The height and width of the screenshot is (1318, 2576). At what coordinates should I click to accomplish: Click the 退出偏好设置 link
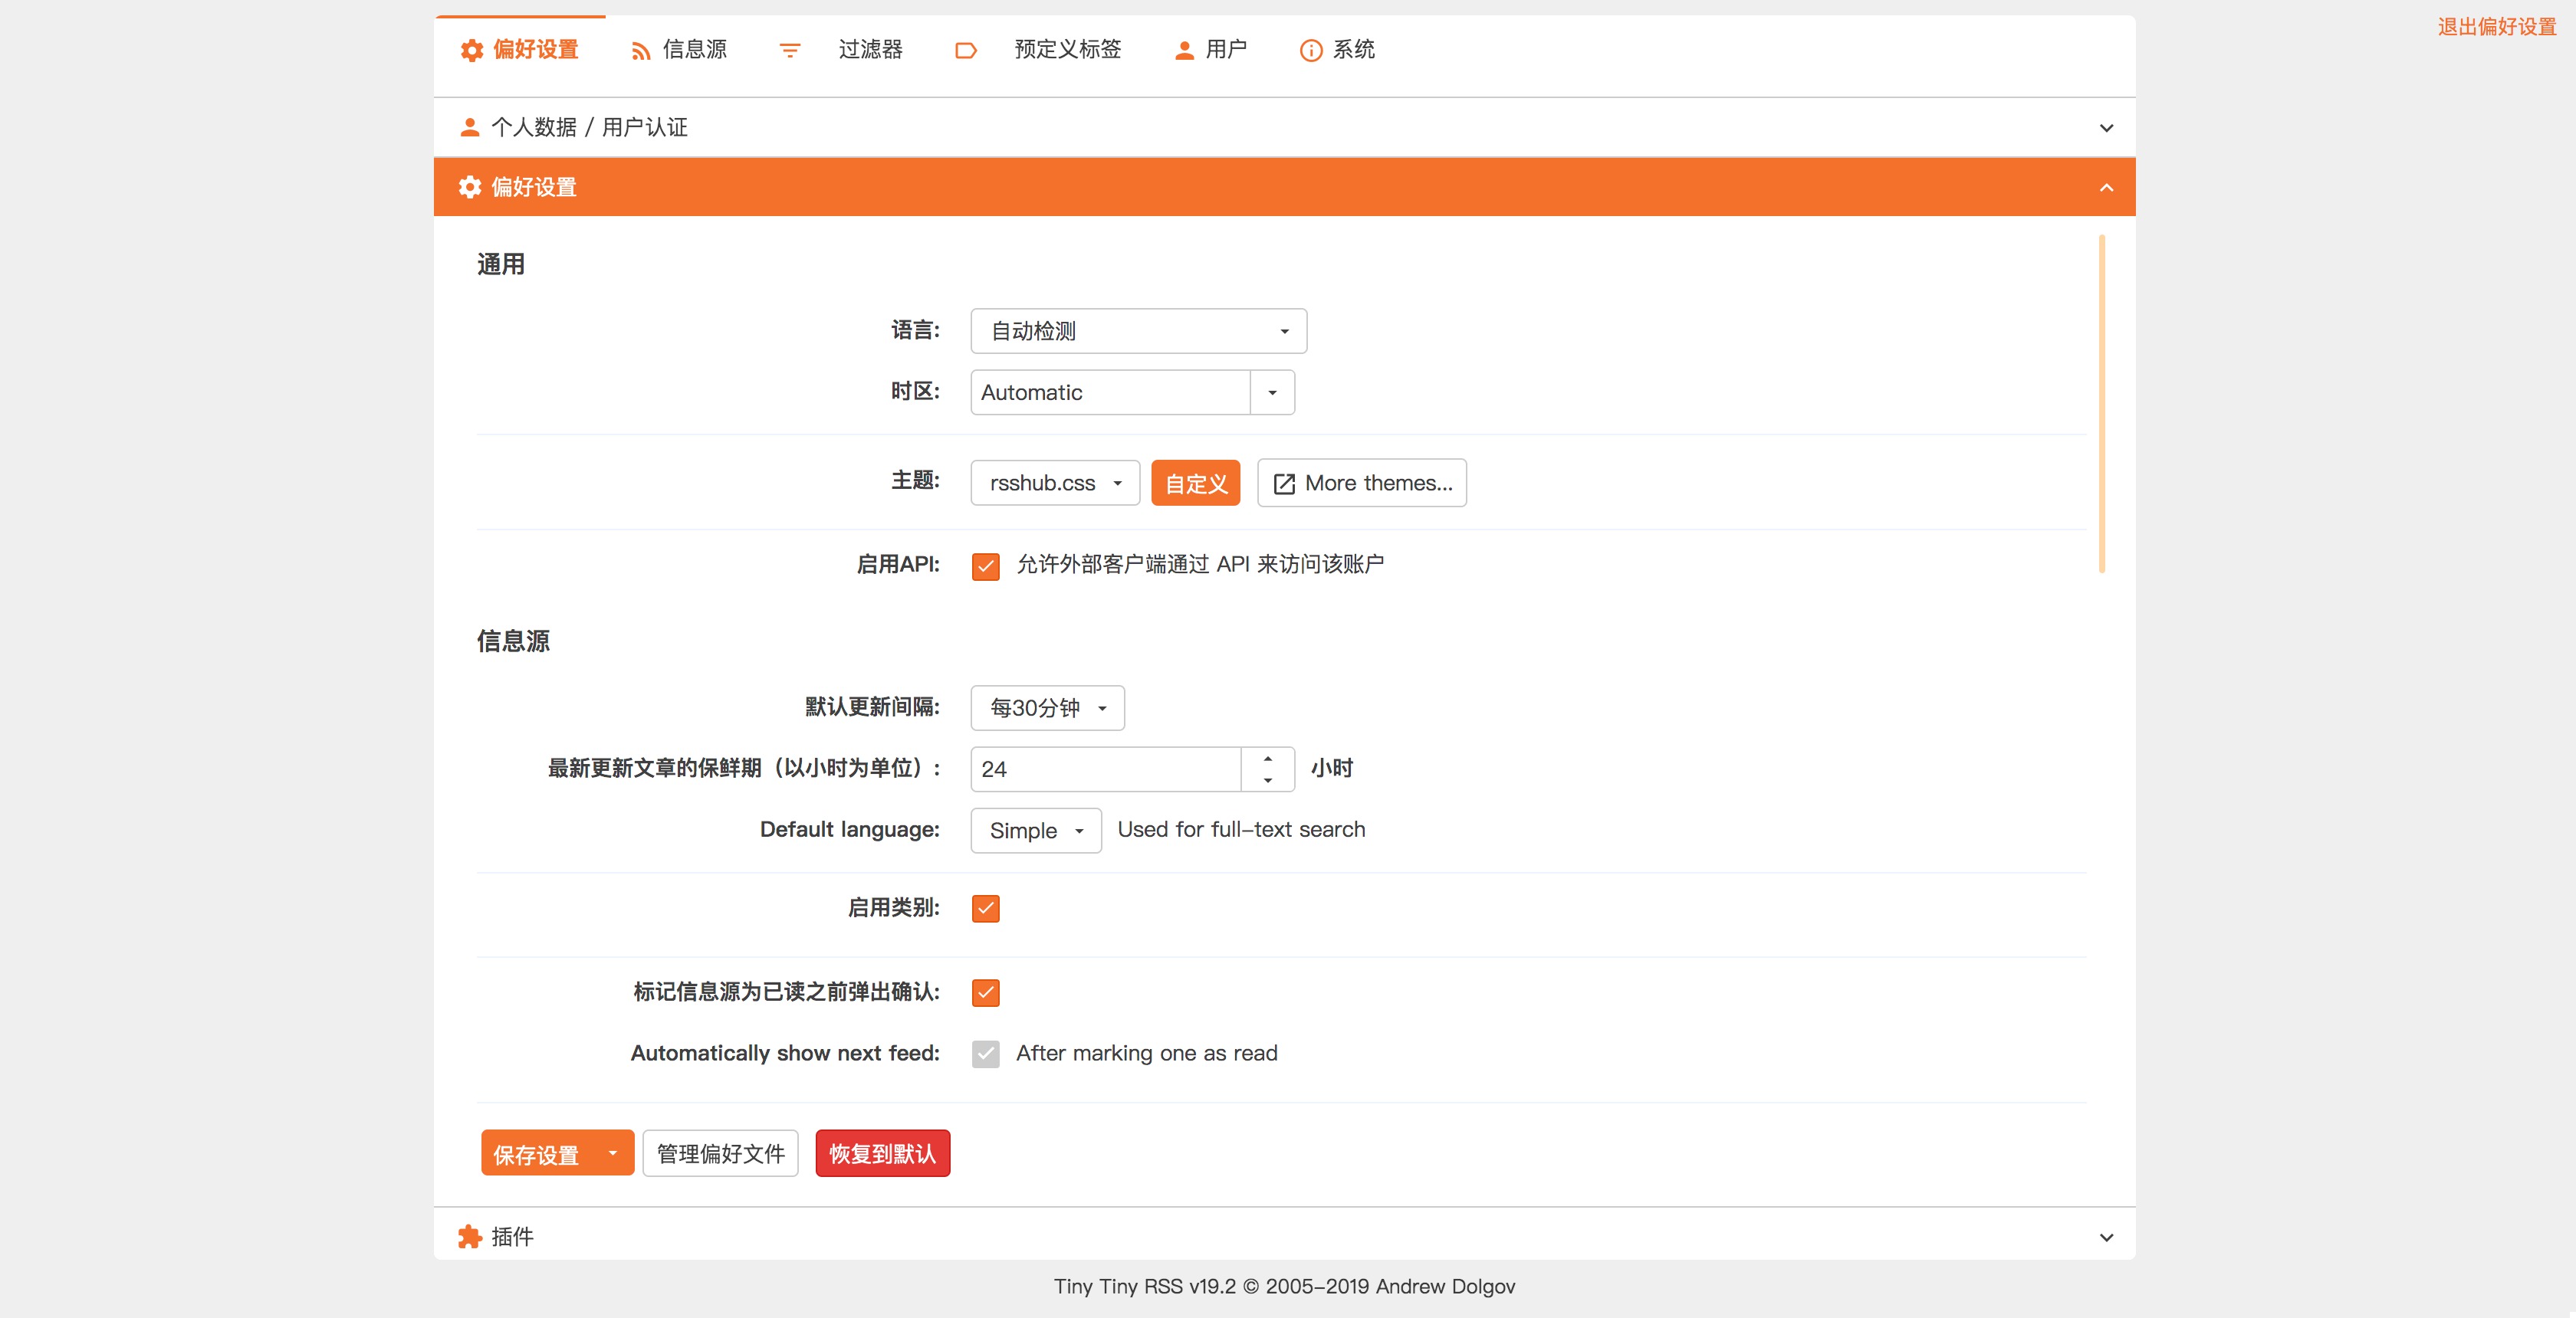[2496, 27]
